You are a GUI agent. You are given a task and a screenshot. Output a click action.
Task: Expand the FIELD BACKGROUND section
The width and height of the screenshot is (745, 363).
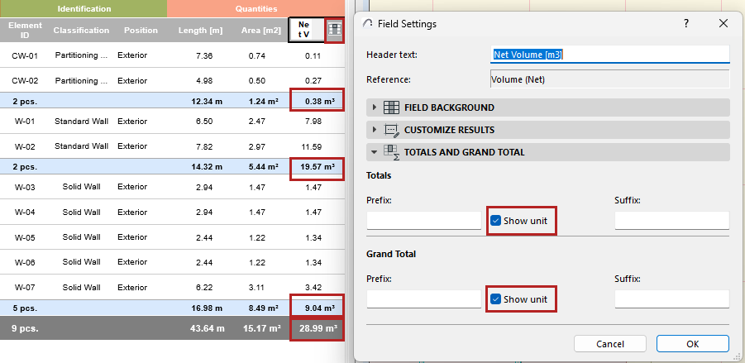click(375, 107)
